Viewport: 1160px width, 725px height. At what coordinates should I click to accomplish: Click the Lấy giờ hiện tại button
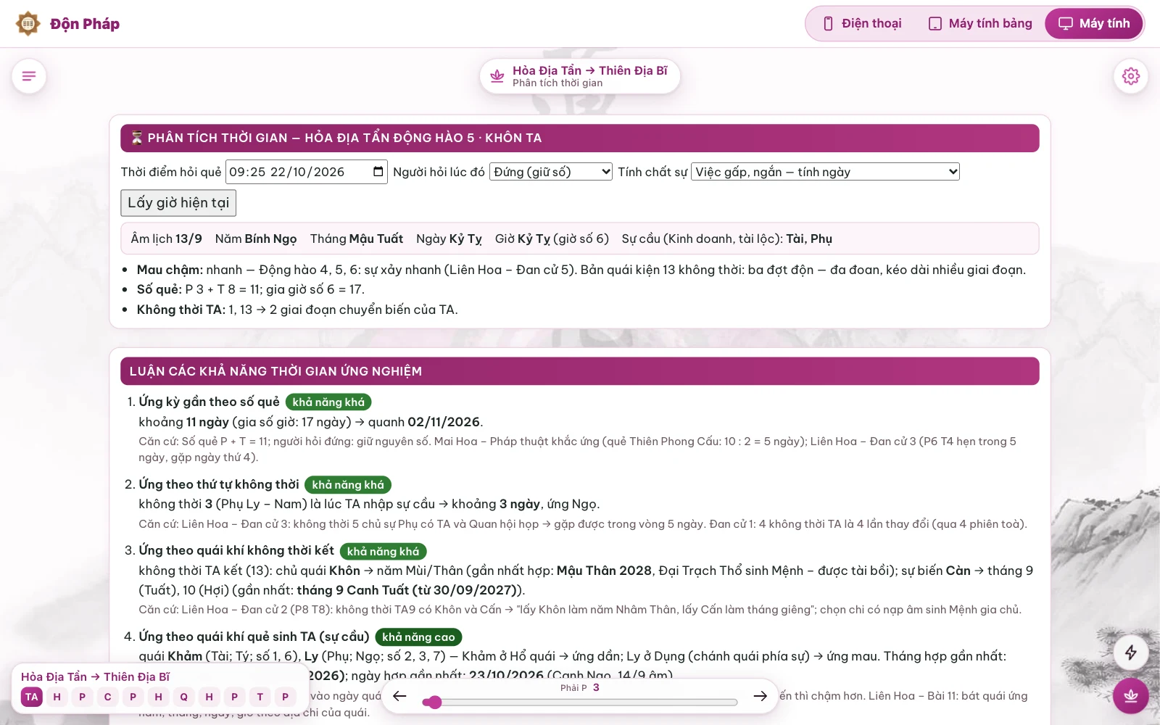(178, 203)
